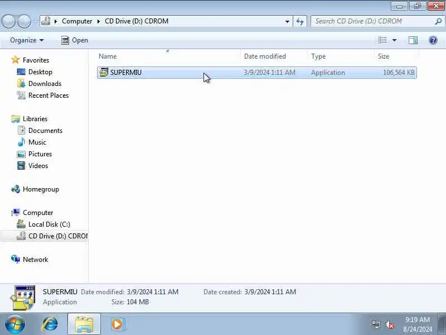Click the Desktop icon in Favorites
This screenshot has width=446, height=335.
click(21, 72)
